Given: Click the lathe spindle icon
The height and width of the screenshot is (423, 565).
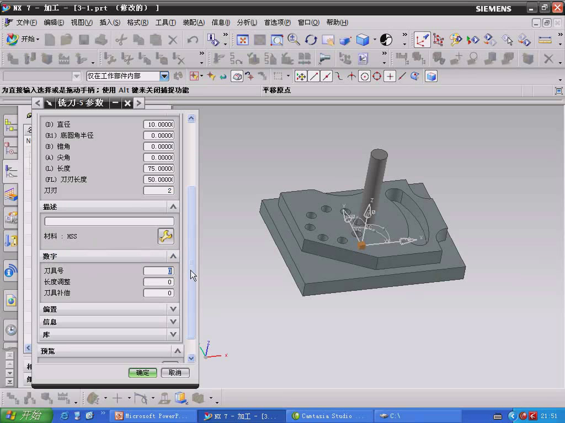Looking at the screenshot, I should click(x=324, y=58).
